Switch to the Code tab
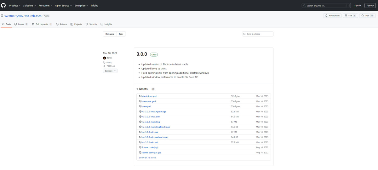Viewport: 378px width, 170px height. point(6,24)
